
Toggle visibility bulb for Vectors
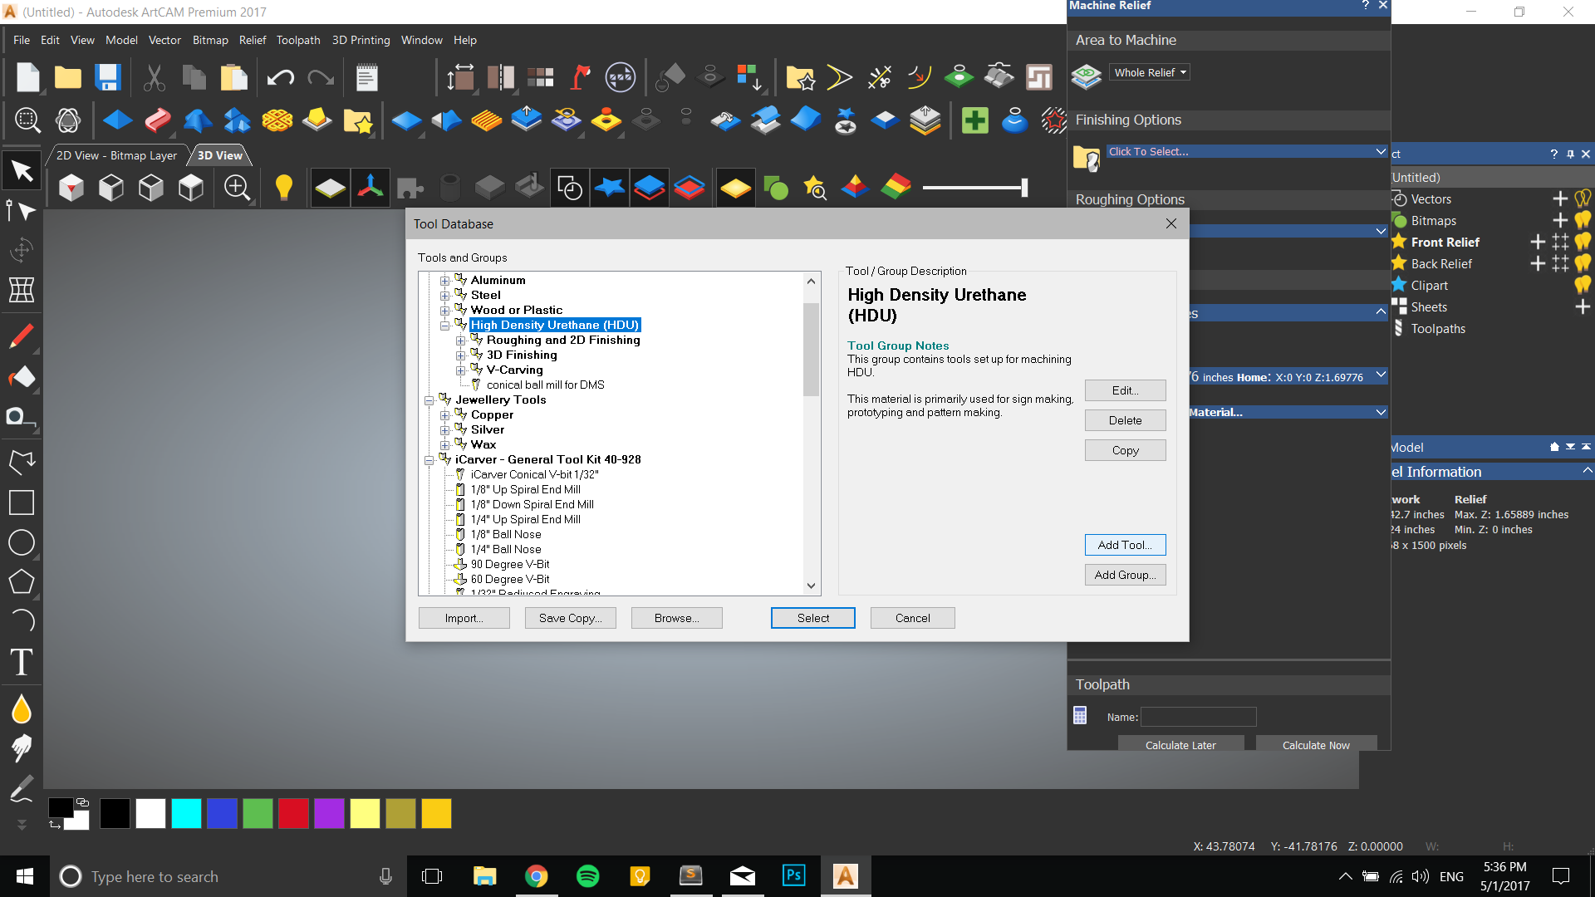tap(1583, 199)
